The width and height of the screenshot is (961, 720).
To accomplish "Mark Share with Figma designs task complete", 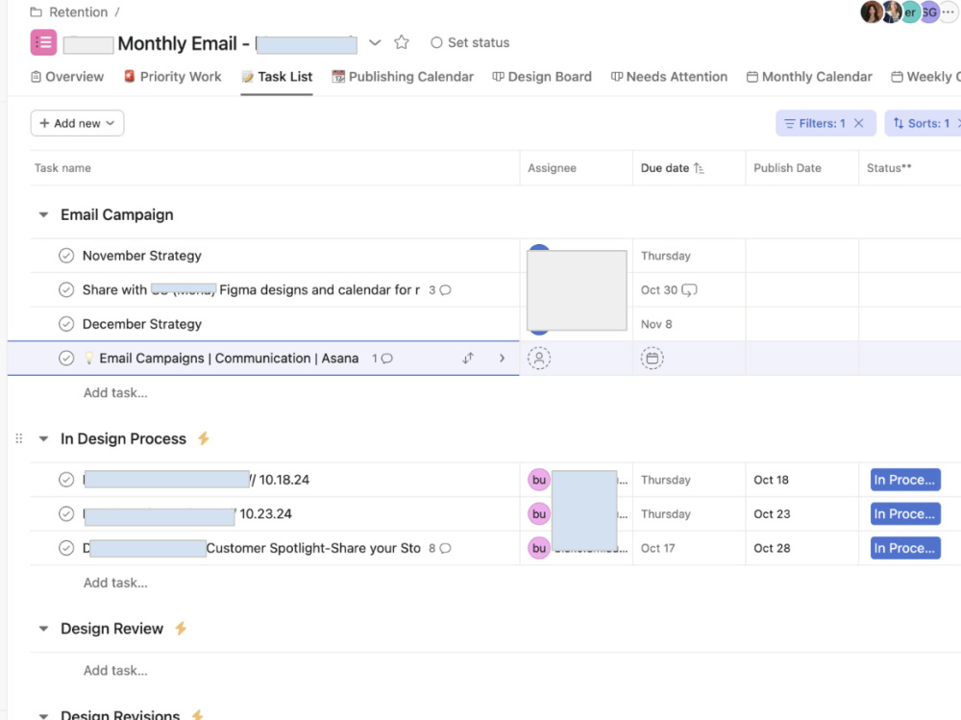I will click(66, 290).
